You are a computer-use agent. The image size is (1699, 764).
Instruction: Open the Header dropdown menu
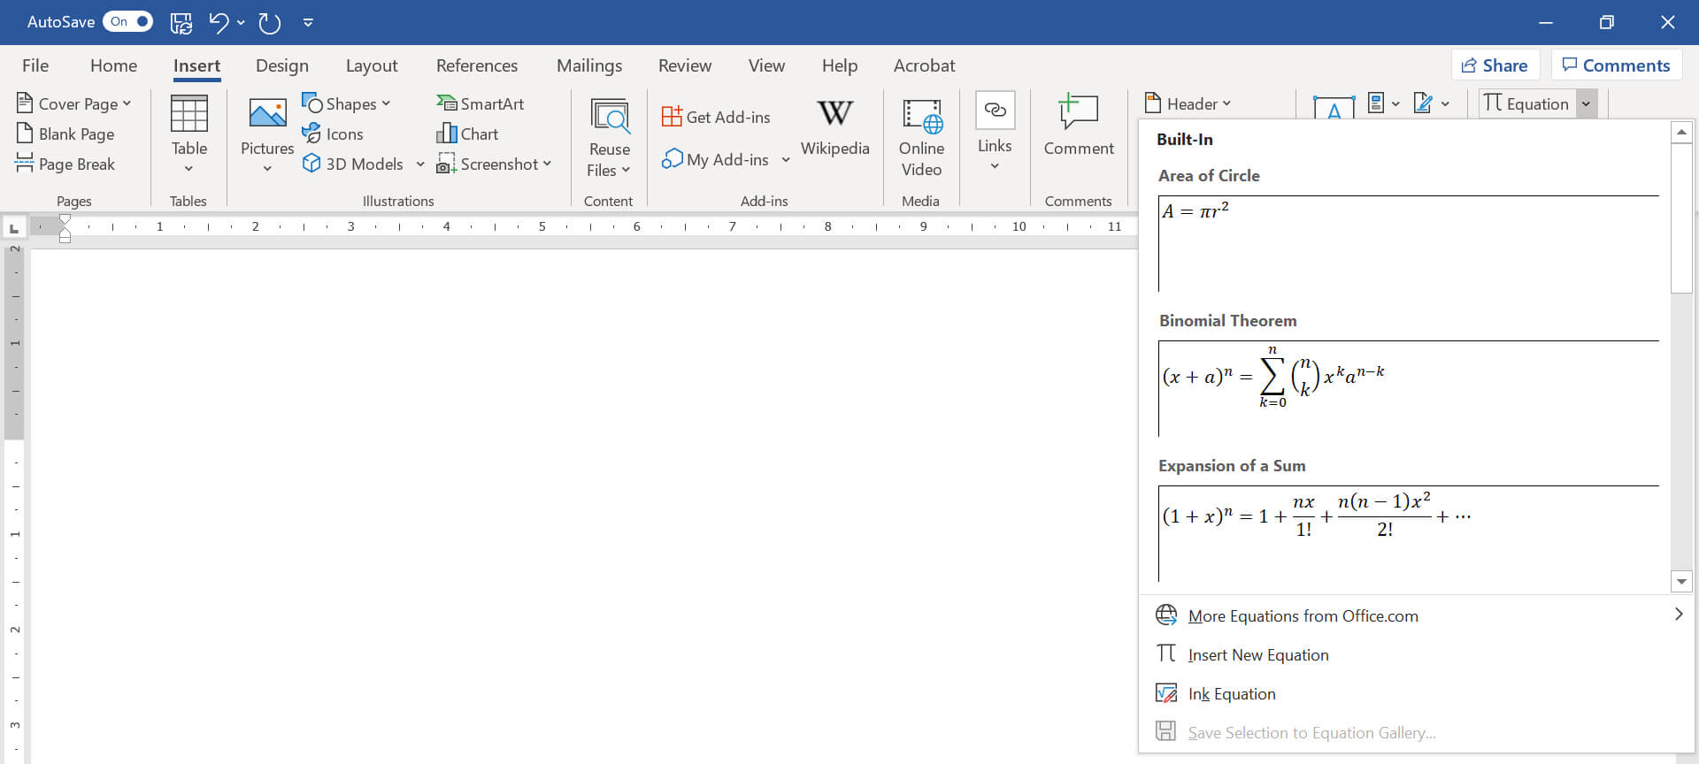(x=1188, y=103)
